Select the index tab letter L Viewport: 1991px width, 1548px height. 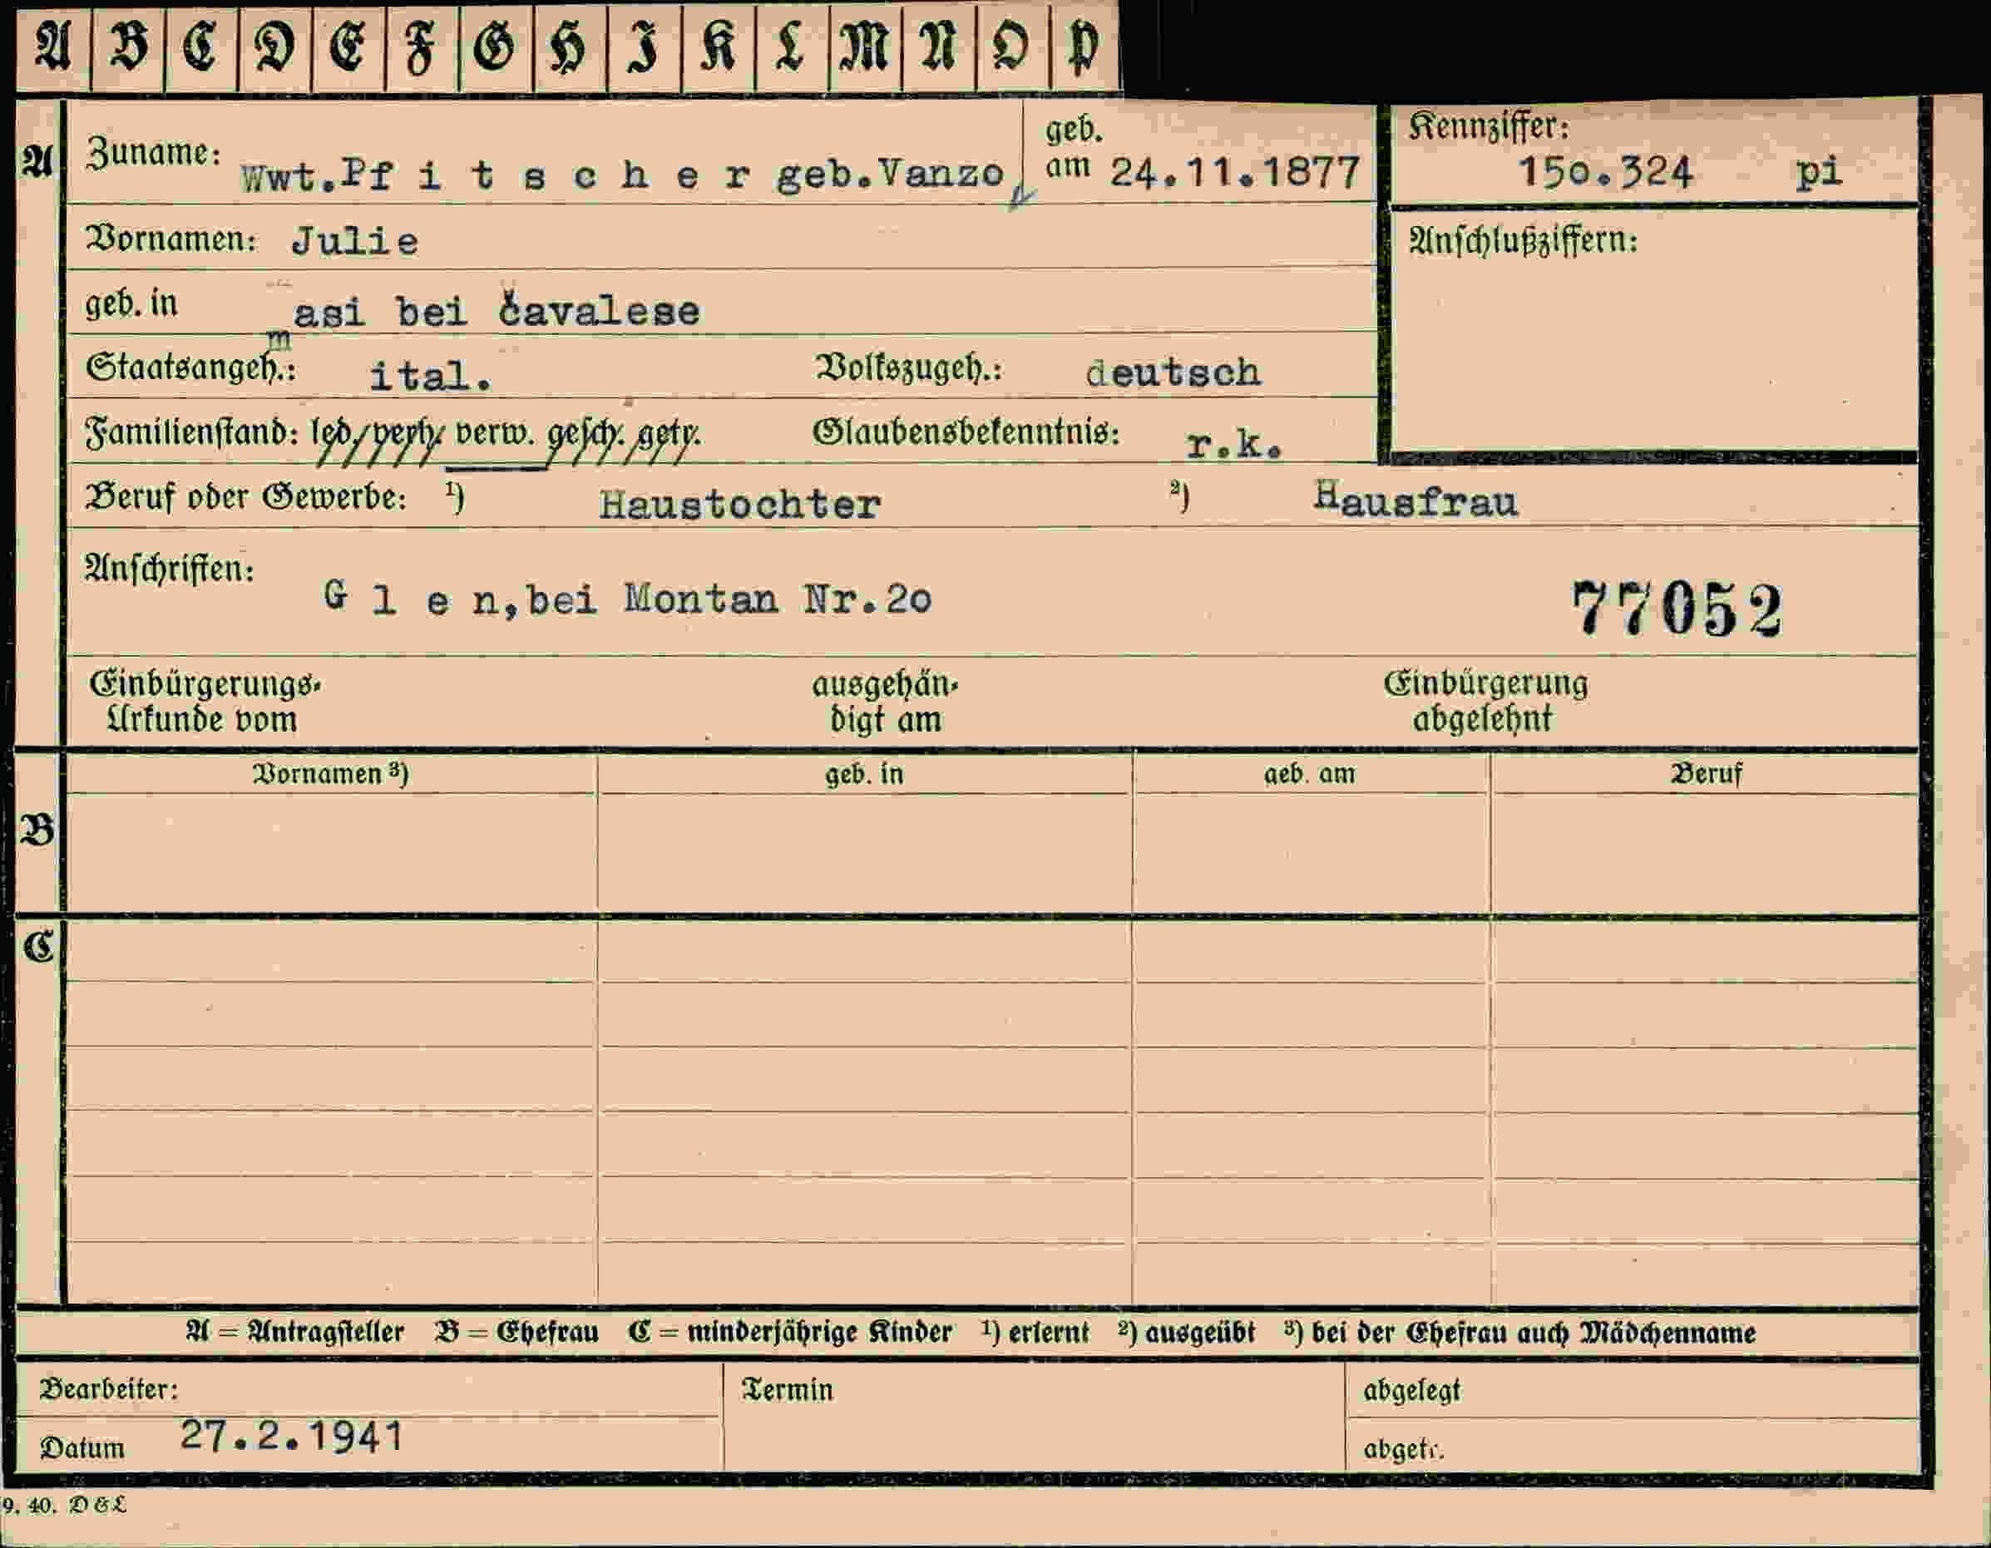[x=791, y=46]
